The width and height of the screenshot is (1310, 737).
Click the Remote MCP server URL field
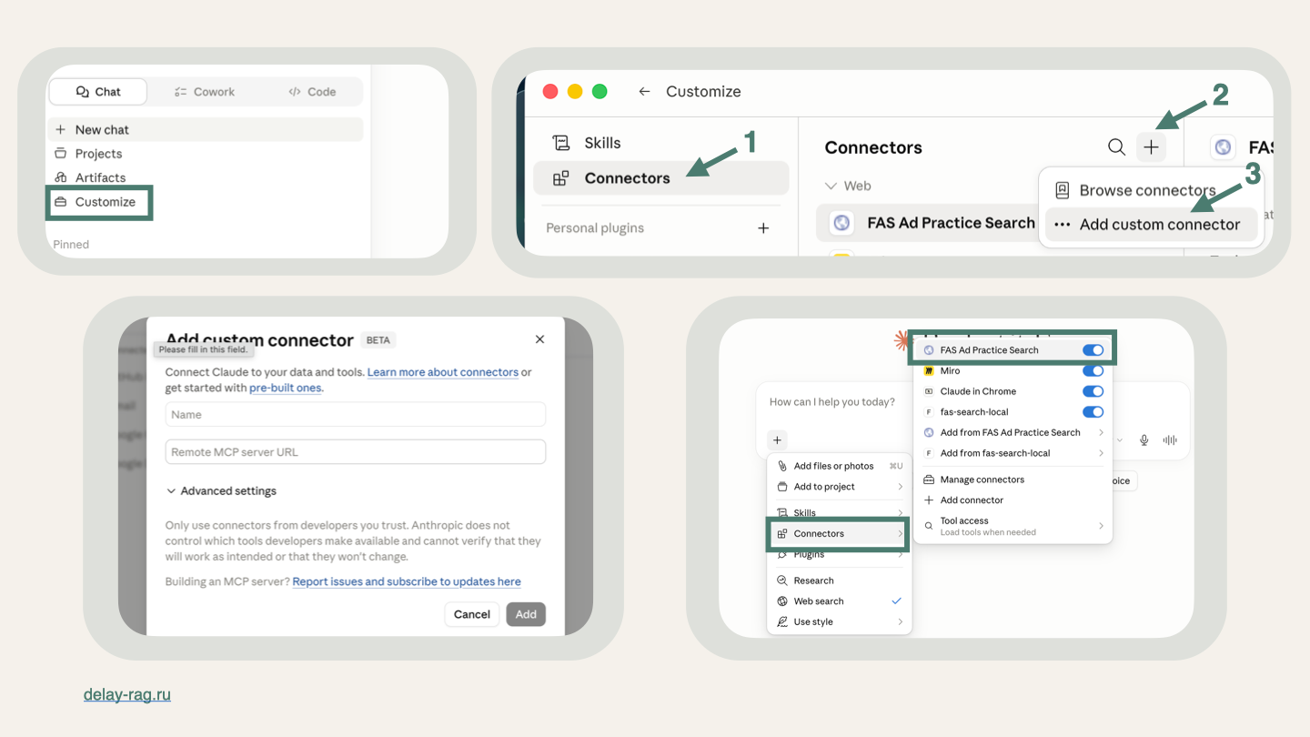click(356, 452)
